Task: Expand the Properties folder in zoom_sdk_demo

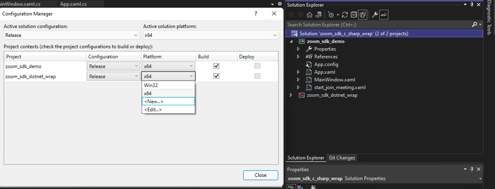Action: pos(298,49)
